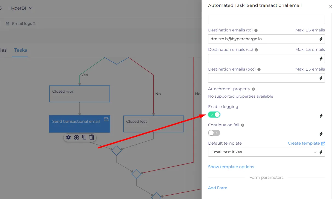This screenshot has width=332, height=199.
Task: Click lightning icon next to Continue on fail toggle
Action: pyautogui.click(x=321, y=134)
